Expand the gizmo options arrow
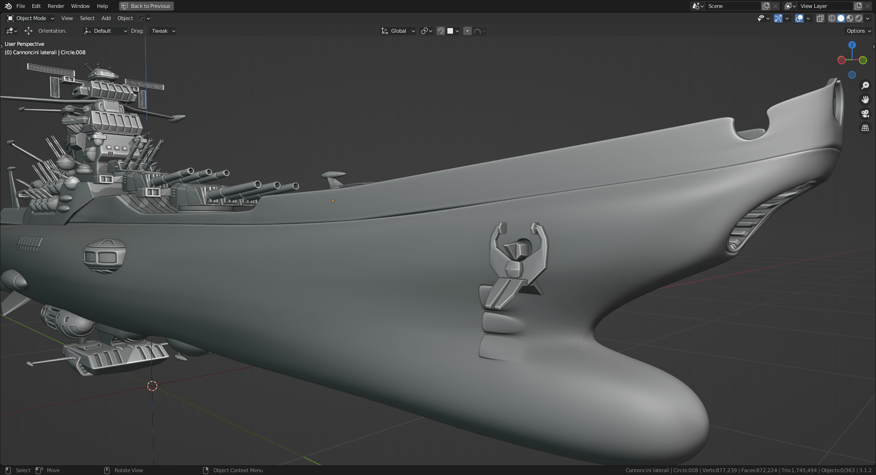This screenshot has width=876, height=475. tap(787, 18)
